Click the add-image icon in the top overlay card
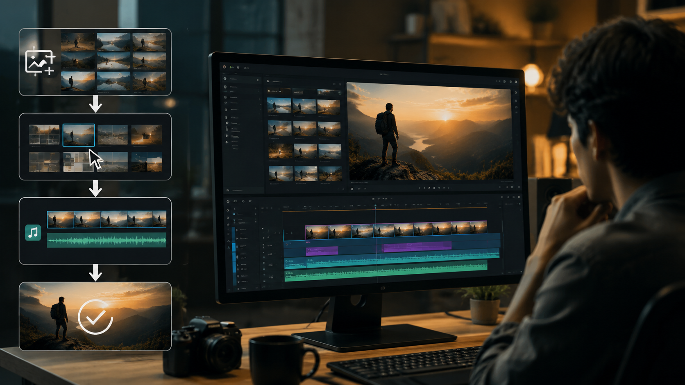 [40, 62]
